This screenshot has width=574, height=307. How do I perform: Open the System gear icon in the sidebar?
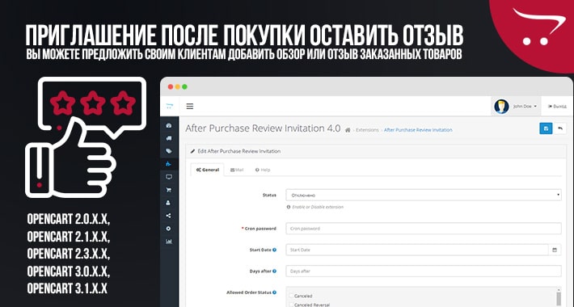pos(169,229)
